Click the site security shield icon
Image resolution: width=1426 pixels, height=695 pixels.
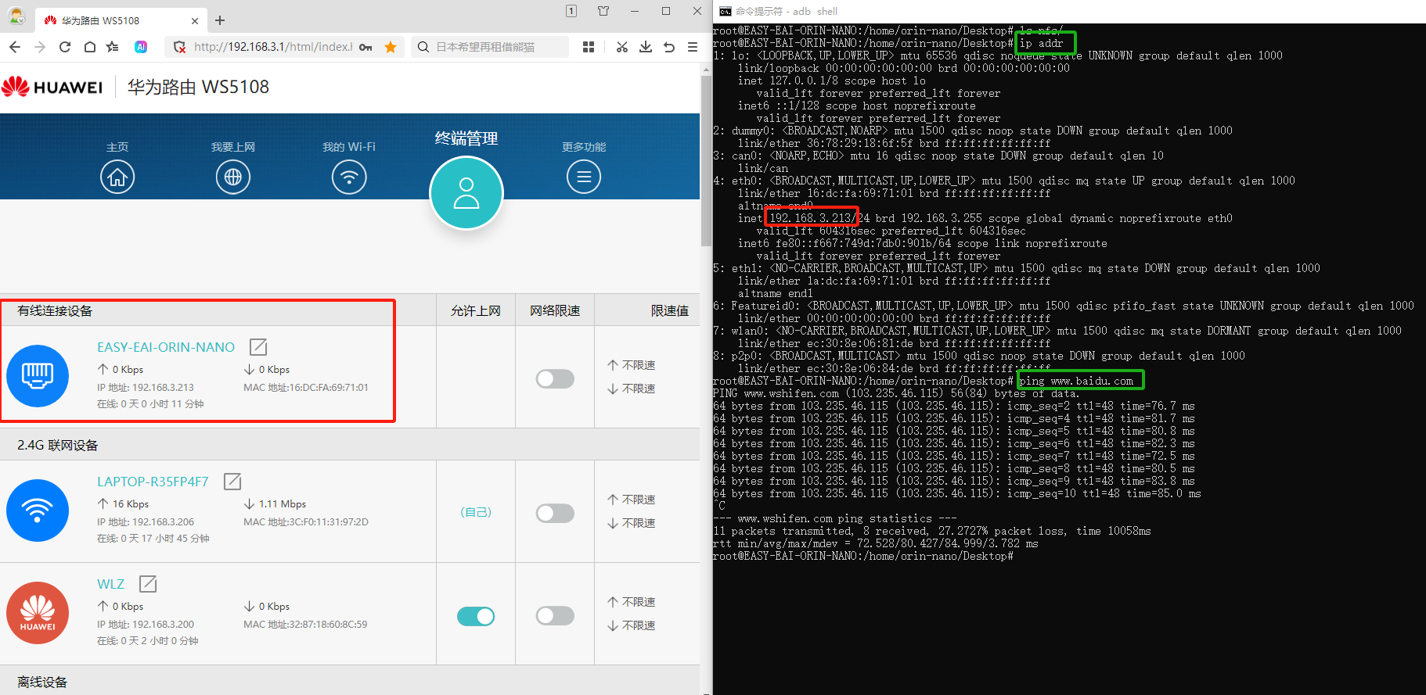[x=179, y=47]
